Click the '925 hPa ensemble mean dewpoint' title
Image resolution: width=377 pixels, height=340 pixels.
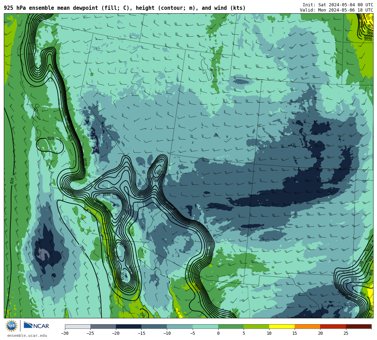coord(51,8)
